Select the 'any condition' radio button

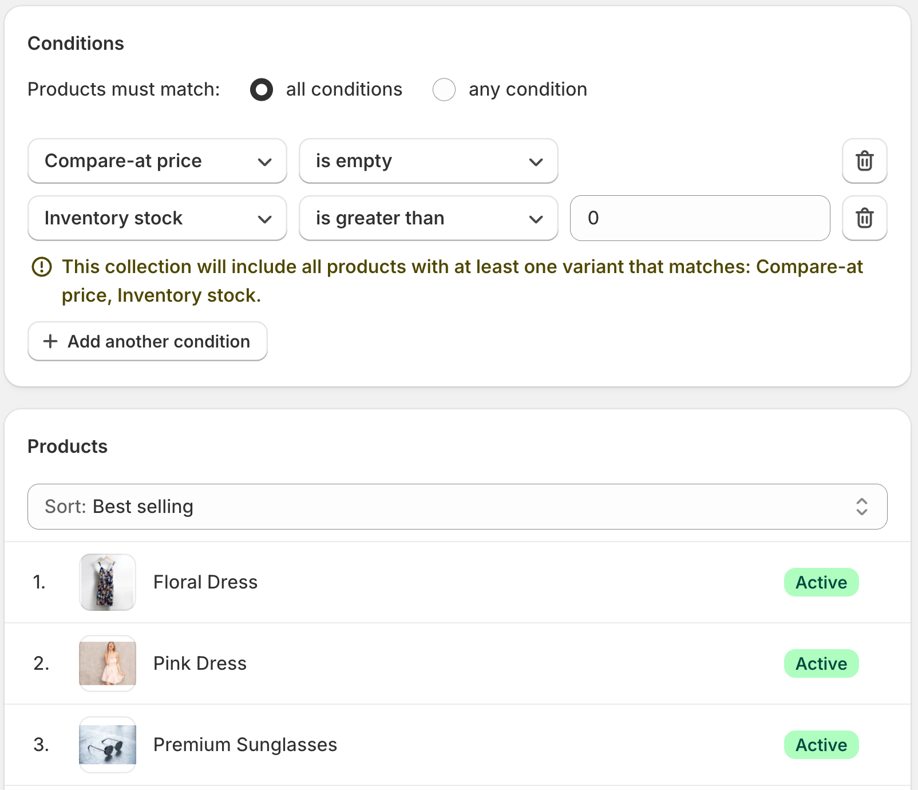point(444,89)
